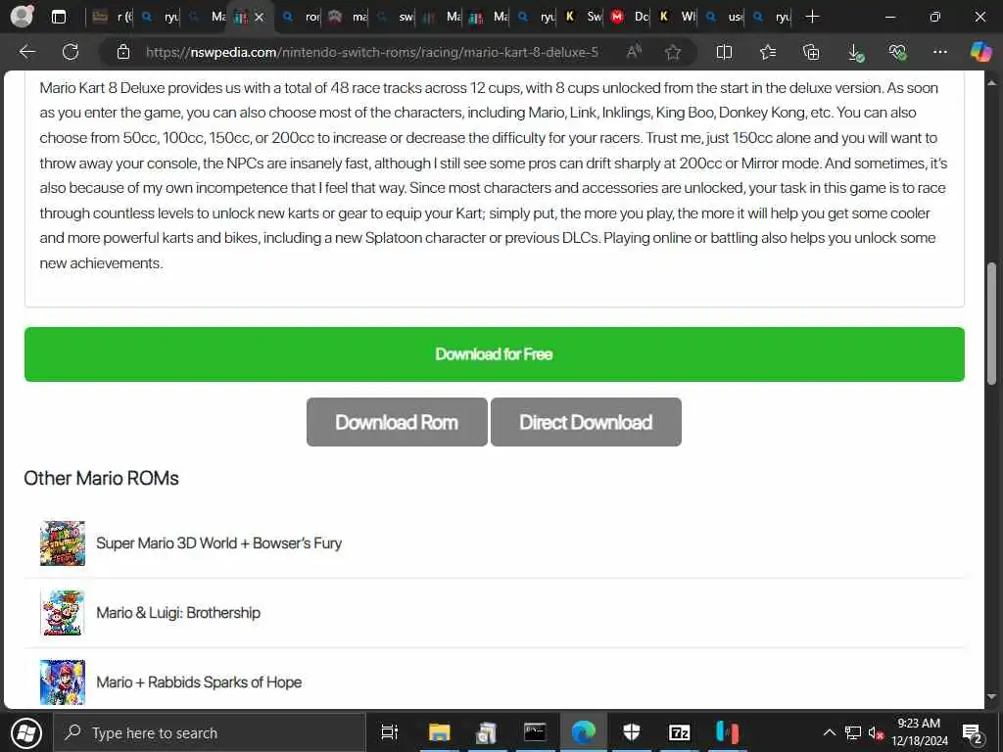Switch to the 'ma' tab with controller icon
The width and height of the screenshot is (1003, 752).
348,17
